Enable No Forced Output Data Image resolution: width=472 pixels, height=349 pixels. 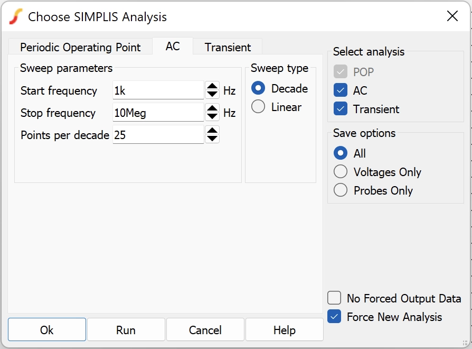pos(334,298)
